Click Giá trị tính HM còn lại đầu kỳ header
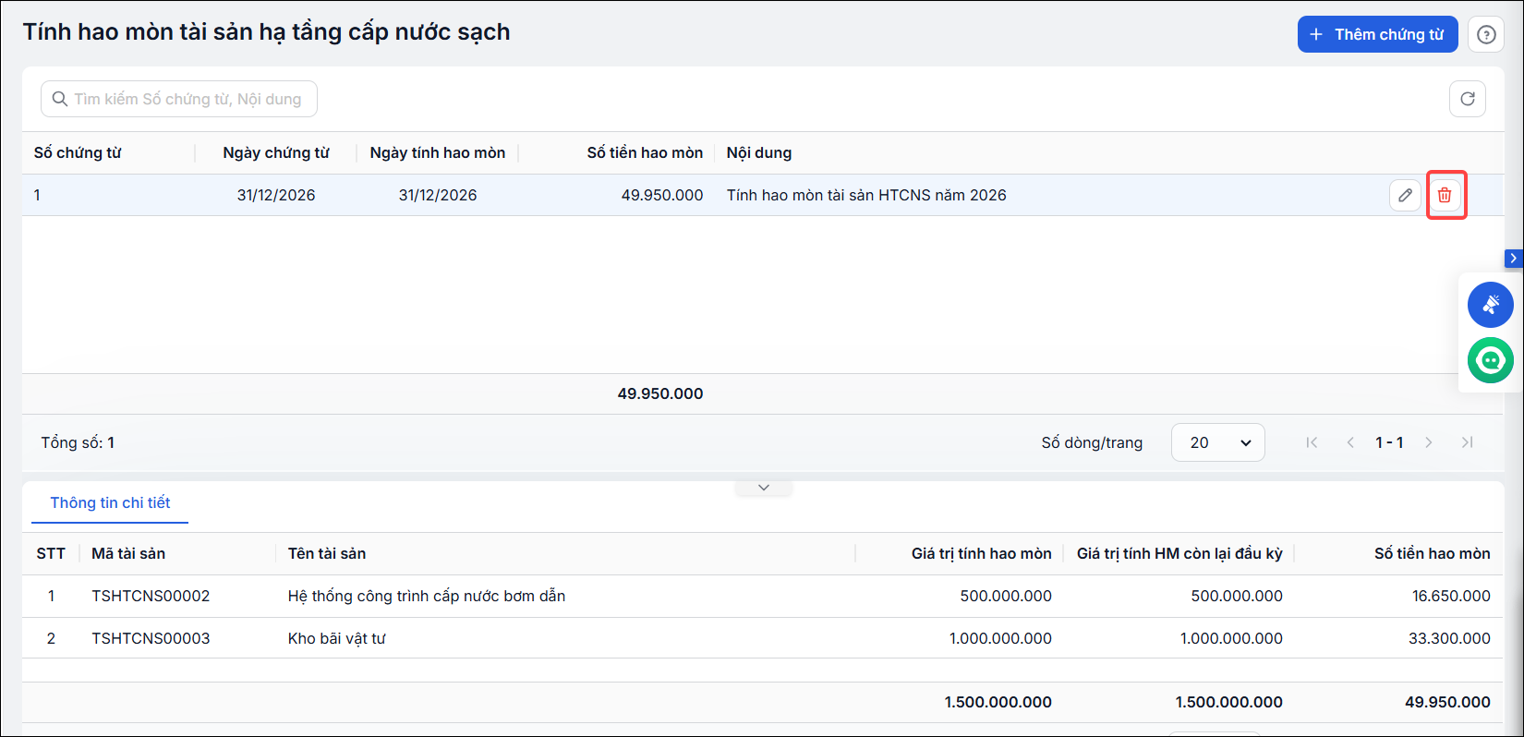The width and height of the screenshot is (1524, 737). click(x=1179, y=553)
